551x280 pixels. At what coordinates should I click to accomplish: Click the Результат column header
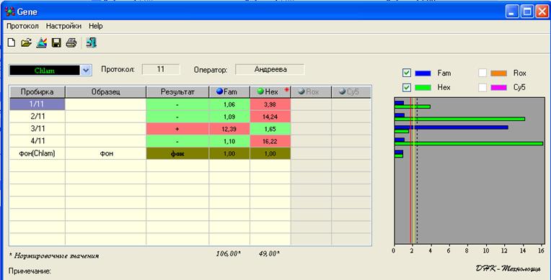(x=177, y=92)
